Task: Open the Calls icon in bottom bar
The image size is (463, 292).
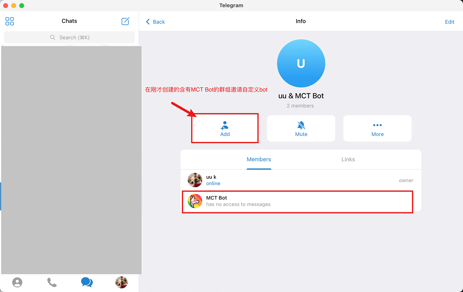Action: [x=52, y=282]
